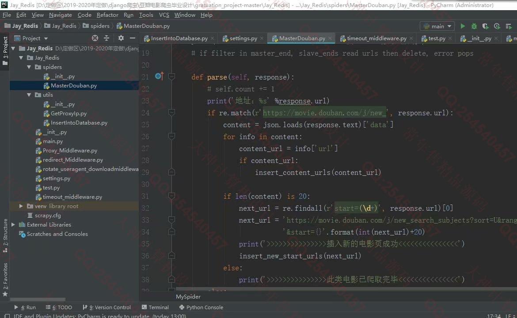The width and height of the screenshot is (517, 318).
Task: Open the File menu
Action: click(7, 15)
